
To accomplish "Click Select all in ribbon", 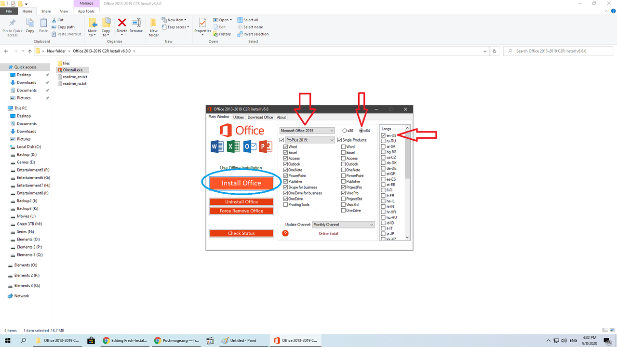I will [248, 20].
